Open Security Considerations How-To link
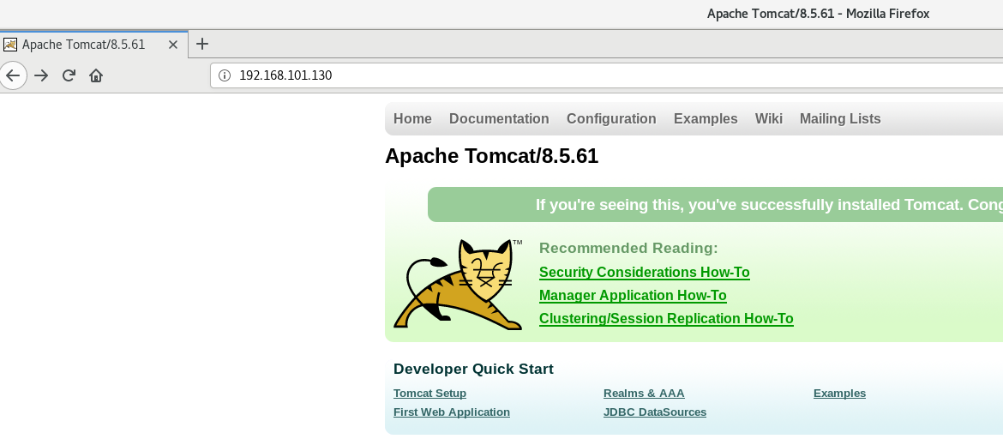The width and height of the screenshot is (1003, 439). (x=644, y=273)
